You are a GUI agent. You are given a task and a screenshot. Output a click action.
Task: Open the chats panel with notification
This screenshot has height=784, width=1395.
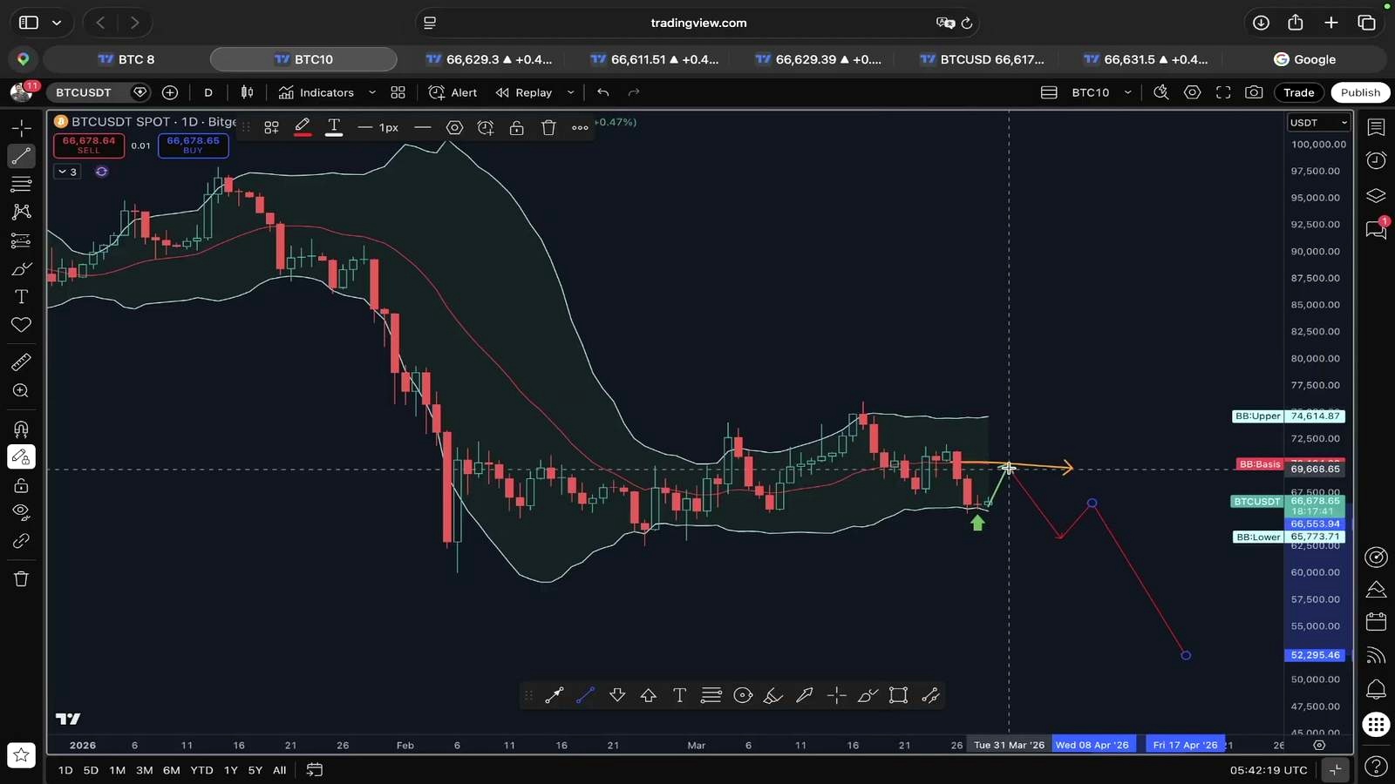point(1376,229)
